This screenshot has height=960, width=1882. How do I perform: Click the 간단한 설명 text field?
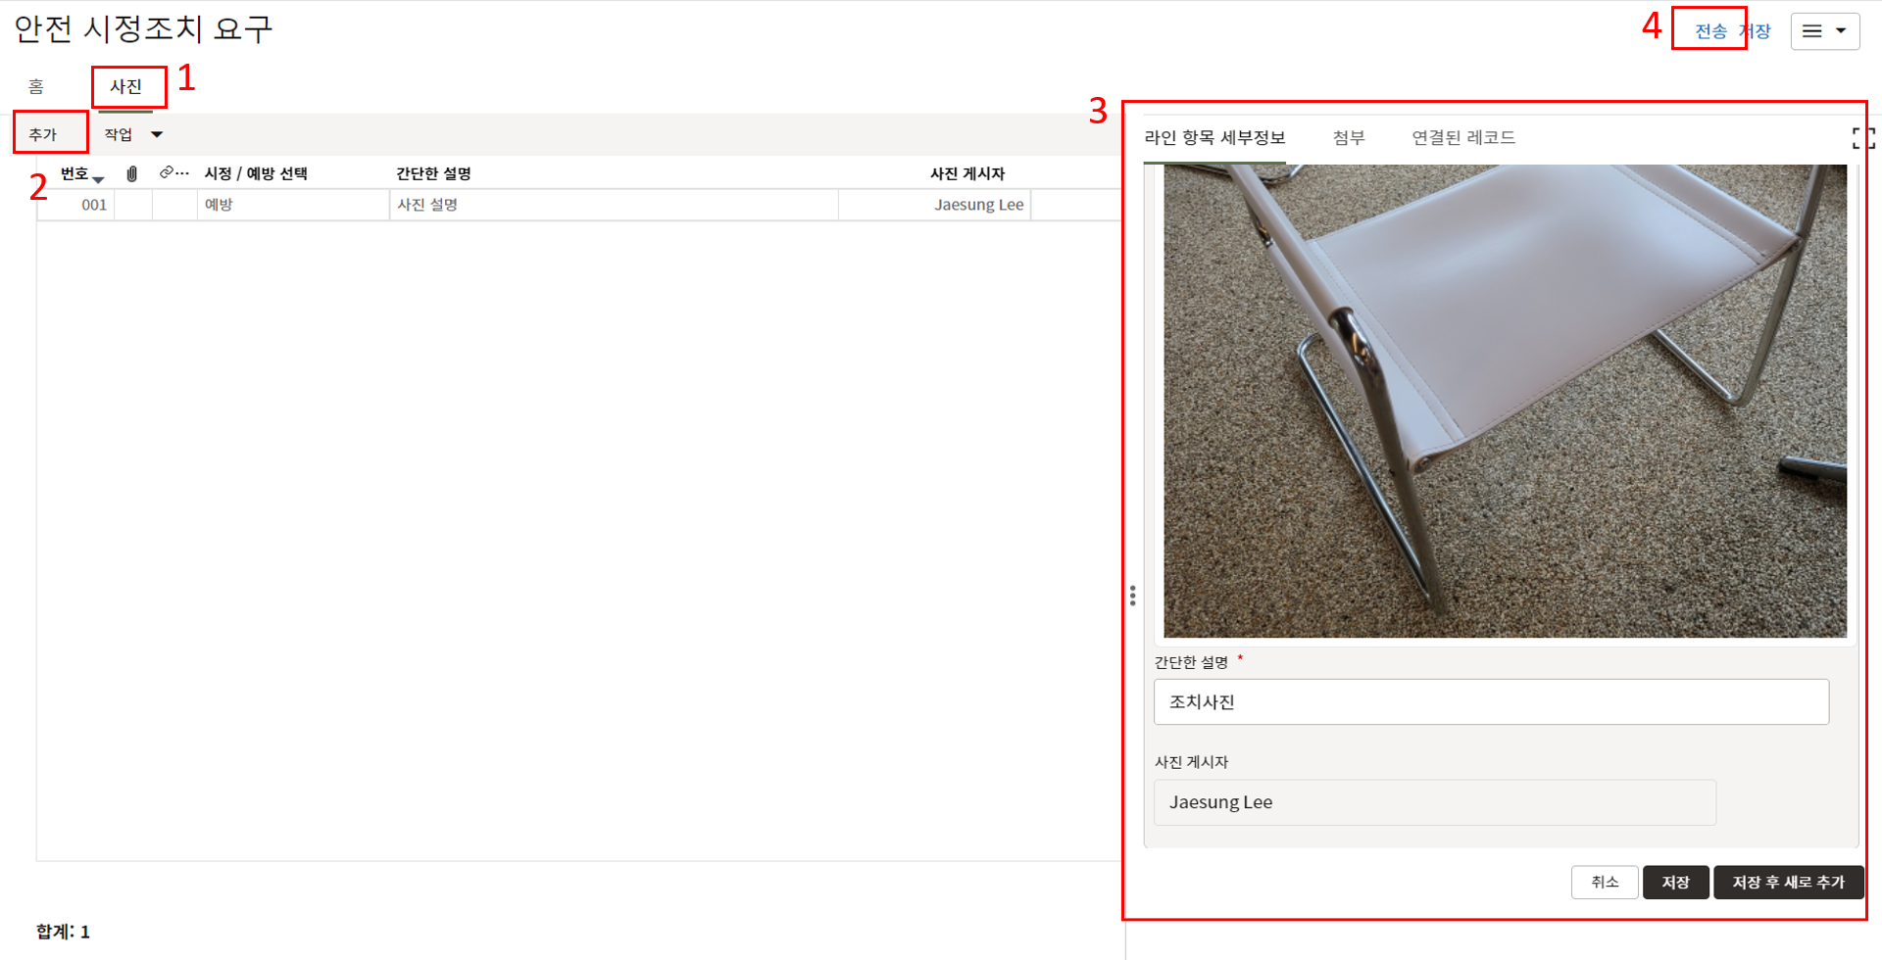[x=1490, y=702]
